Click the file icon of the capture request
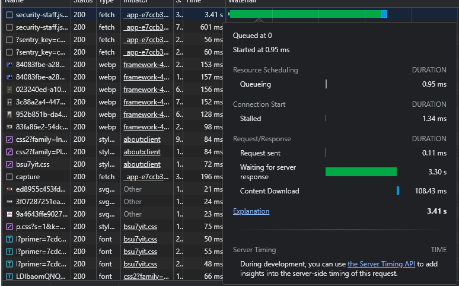Viewport: 459px width, 286px height. coord(9,177)
